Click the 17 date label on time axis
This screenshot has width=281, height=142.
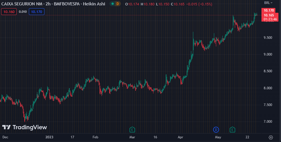tap(72, 137)
